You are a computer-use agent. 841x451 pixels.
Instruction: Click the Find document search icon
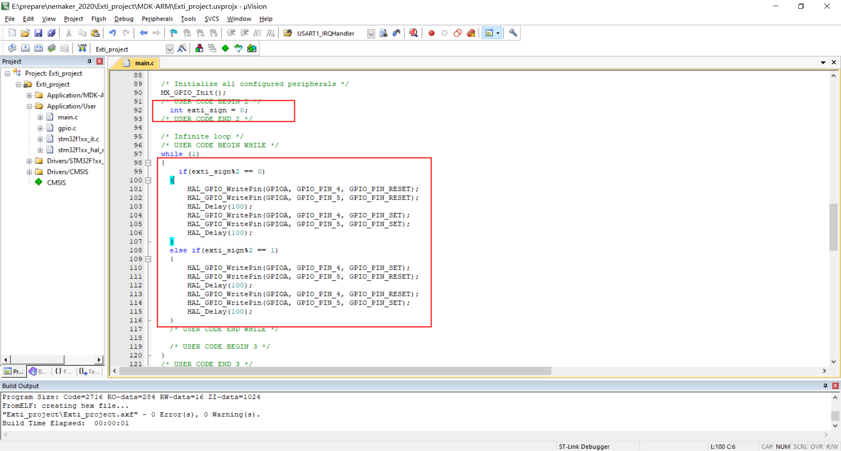click(x=383, y=33)
